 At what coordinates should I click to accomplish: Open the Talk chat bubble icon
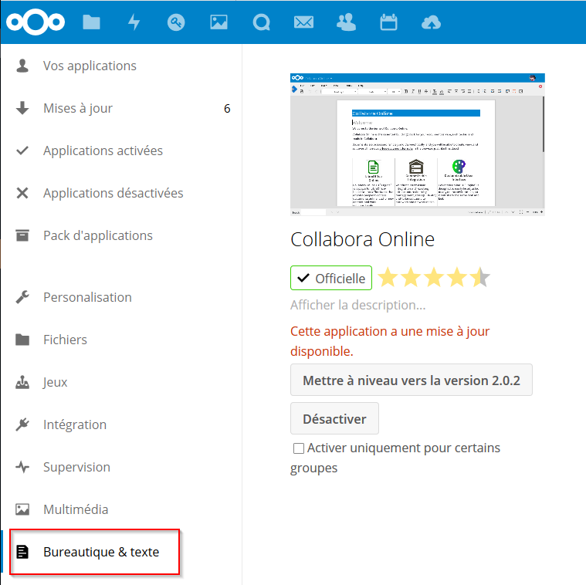(261, 22)
